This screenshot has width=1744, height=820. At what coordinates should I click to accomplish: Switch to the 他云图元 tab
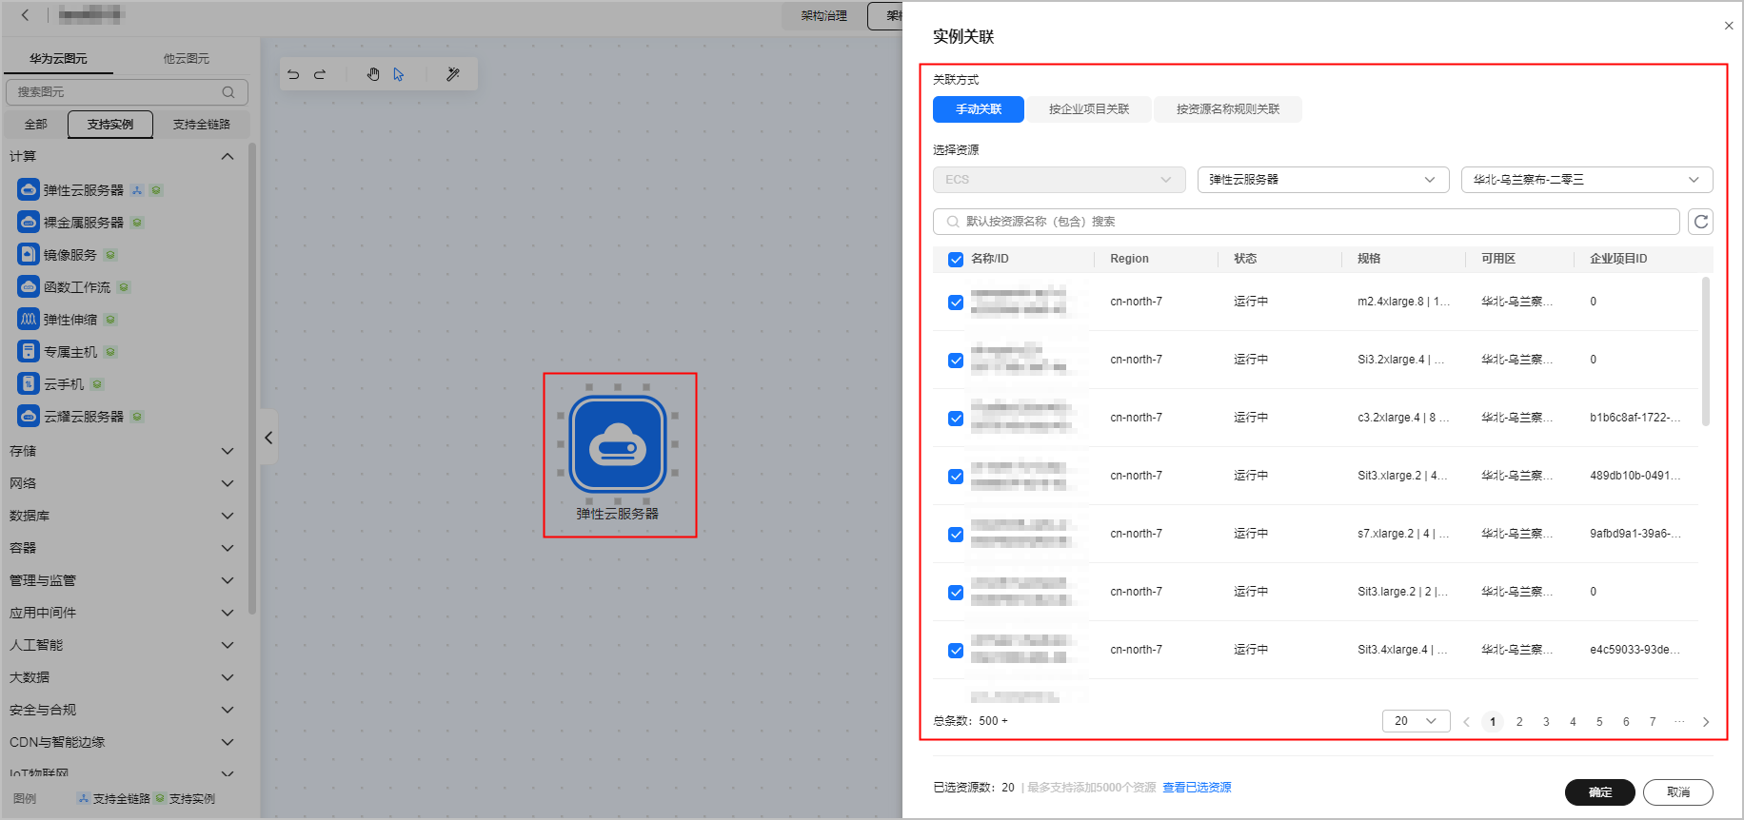click(x=187, y=59)
